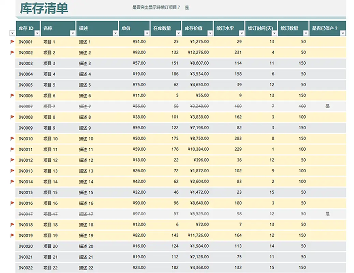Image resolution: width=354 pixels, height=273 pixels.
Task: Select cell IN0004
Action: coord(26,74)
